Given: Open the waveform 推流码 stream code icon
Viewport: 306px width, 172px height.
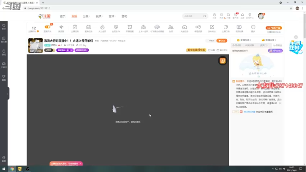Looking at the screenshot, I should (x=61, y=27).
